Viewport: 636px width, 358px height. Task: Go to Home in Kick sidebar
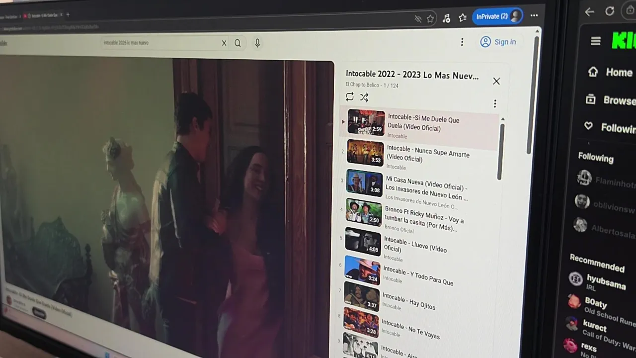pyautogui.click(x=610, y=73)
